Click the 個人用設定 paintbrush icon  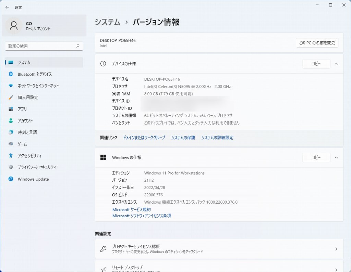point(11,97)
